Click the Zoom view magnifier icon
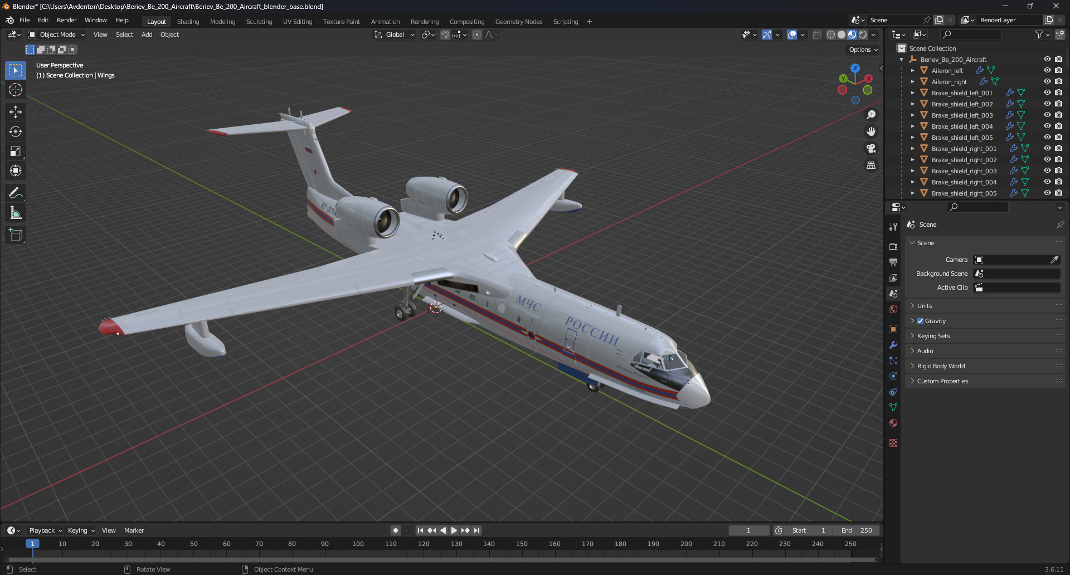Viewport: 1070px width, 575px height. point(871,115)
